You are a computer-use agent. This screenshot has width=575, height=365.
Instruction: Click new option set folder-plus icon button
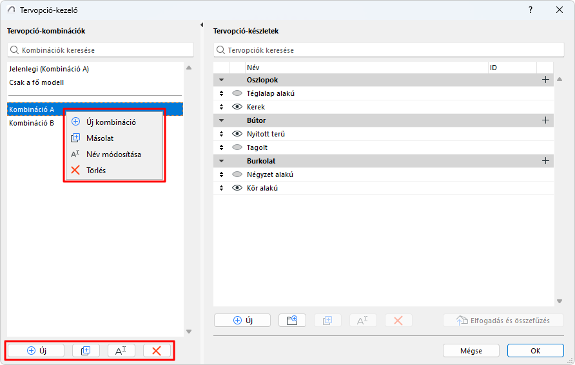292,321
